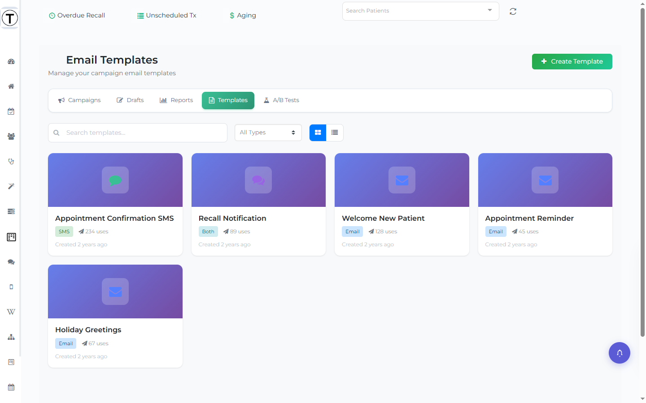The height and width of the screenshot is (403, 646).
Task: Open the All Types filter dropdown
Action: pyautogui.click(x=268, y=133)
